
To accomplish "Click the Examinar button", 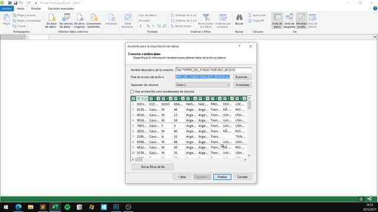I will [242, 77].
